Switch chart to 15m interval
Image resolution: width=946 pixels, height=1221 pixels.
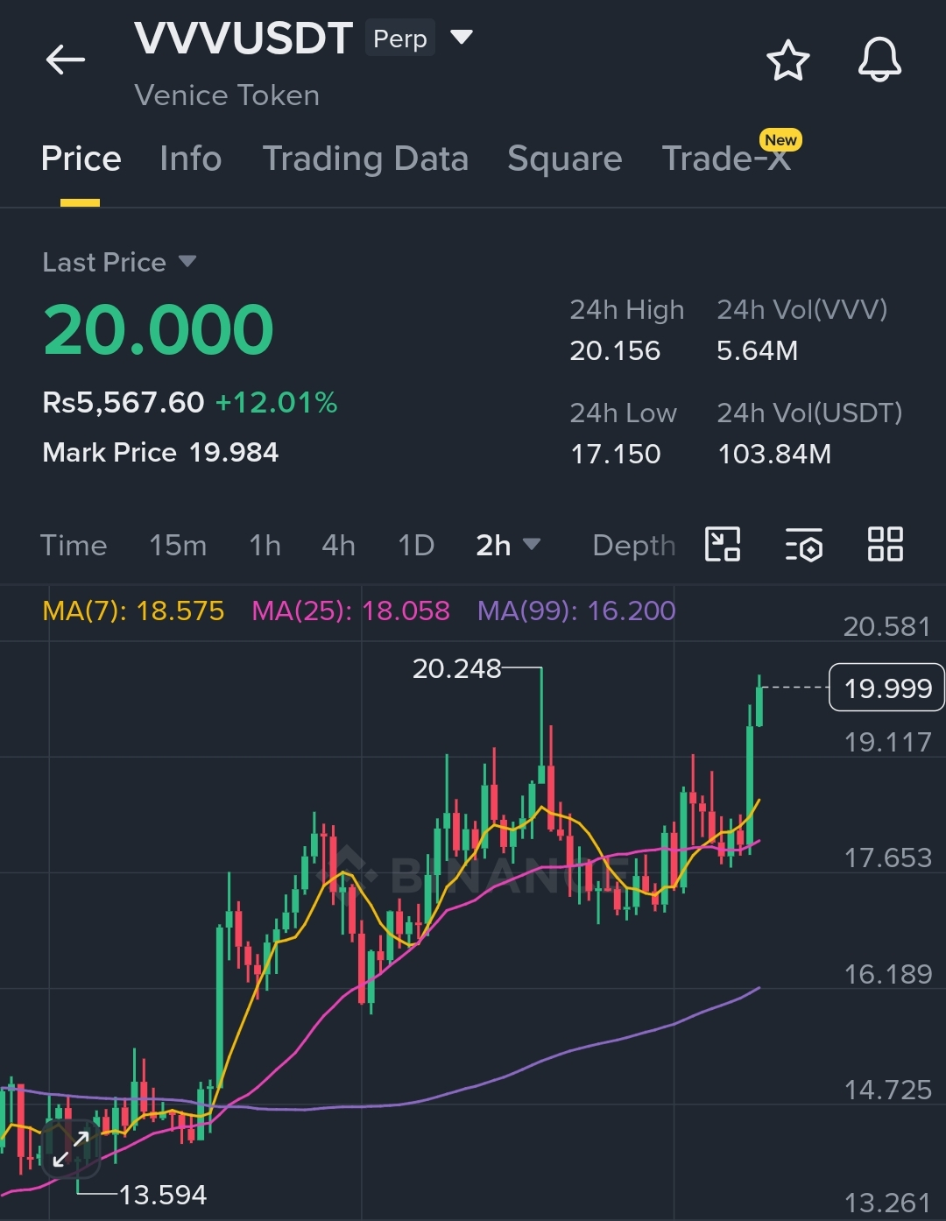click(178, 545)
